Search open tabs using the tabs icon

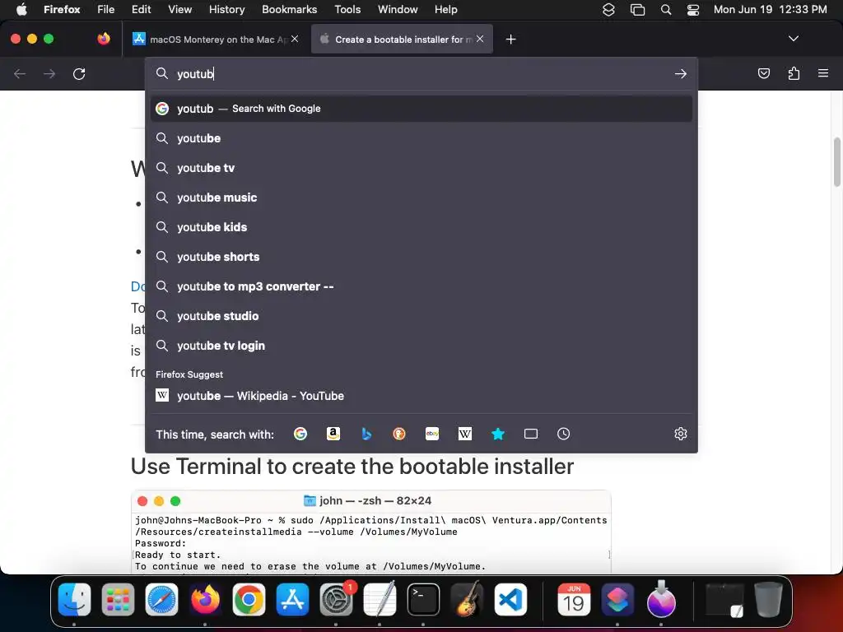pos(531,434)
